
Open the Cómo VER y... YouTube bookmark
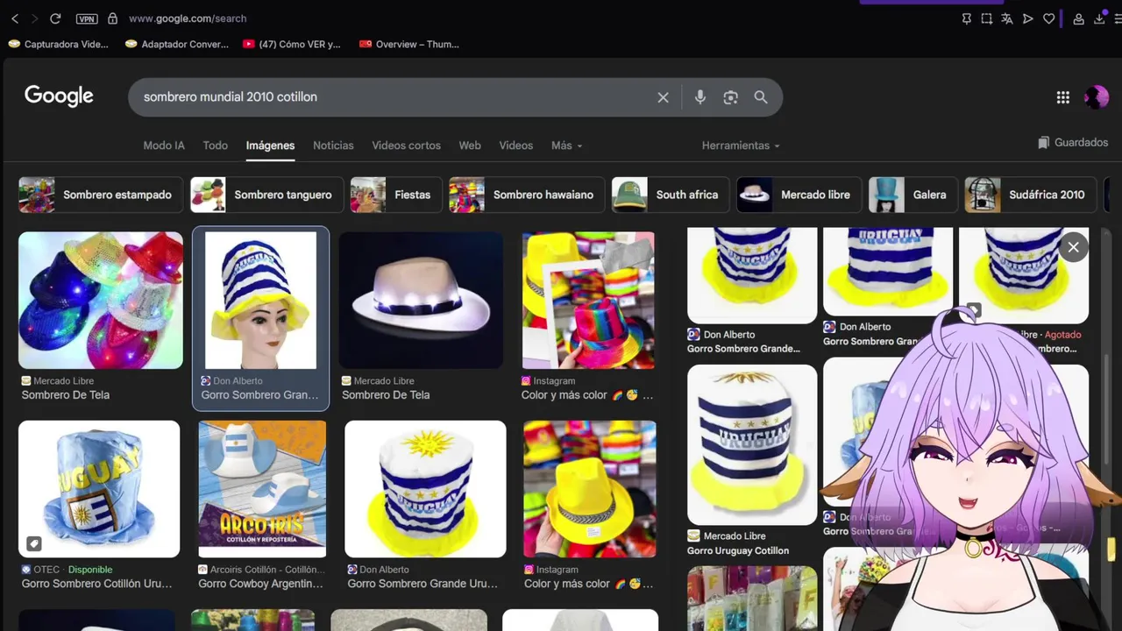click(292, 44)
